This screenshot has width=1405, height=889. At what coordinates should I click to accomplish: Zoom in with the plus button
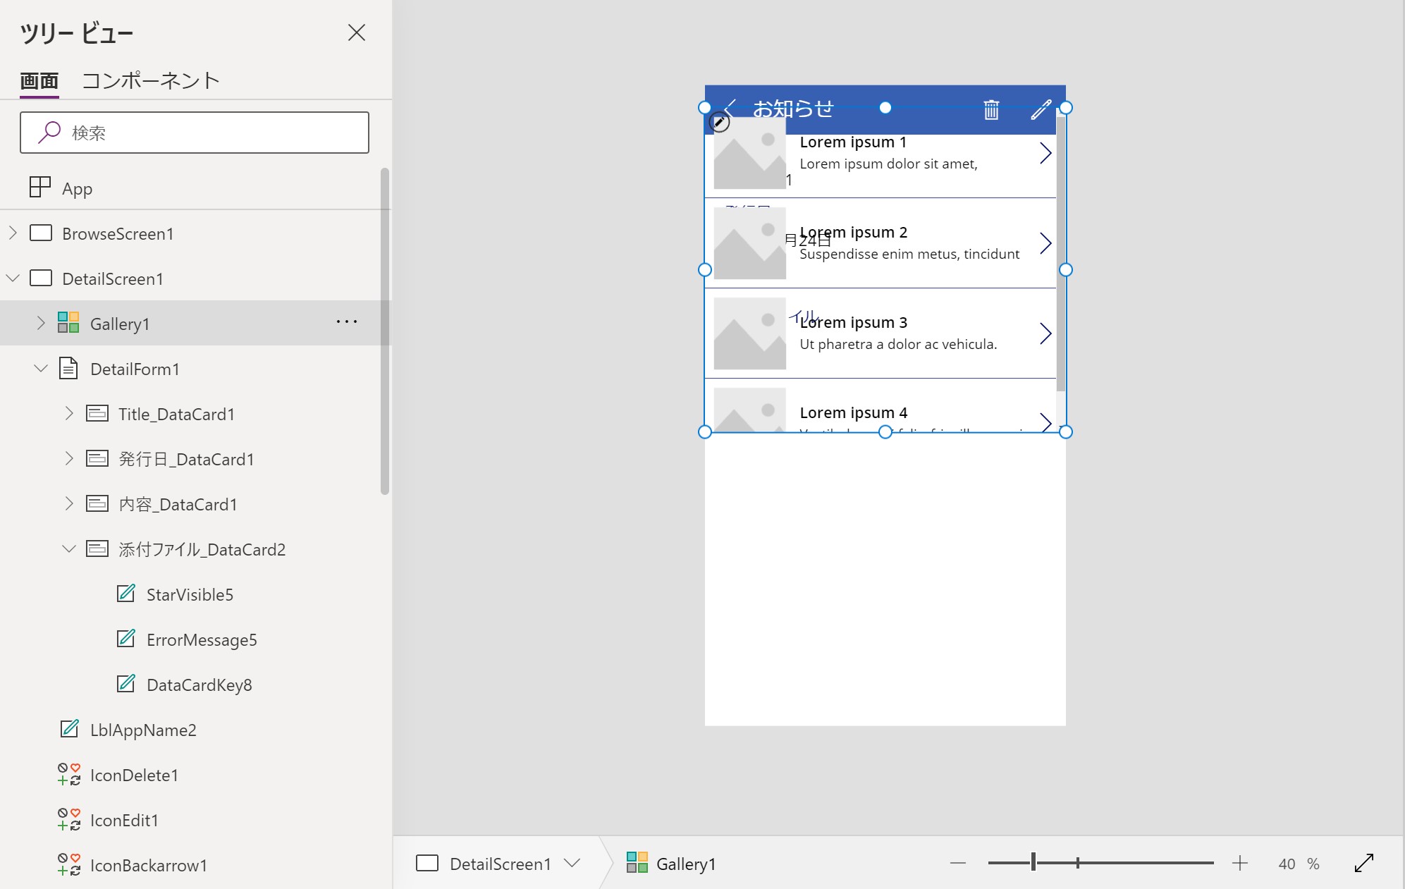click(x=1239, y=863)
